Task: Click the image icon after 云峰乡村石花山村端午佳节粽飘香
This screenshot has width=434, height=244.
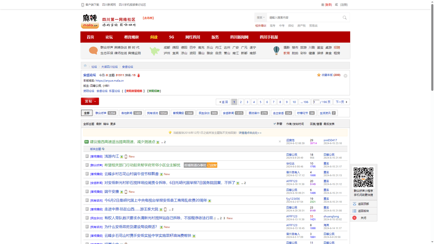Action: 161,174
